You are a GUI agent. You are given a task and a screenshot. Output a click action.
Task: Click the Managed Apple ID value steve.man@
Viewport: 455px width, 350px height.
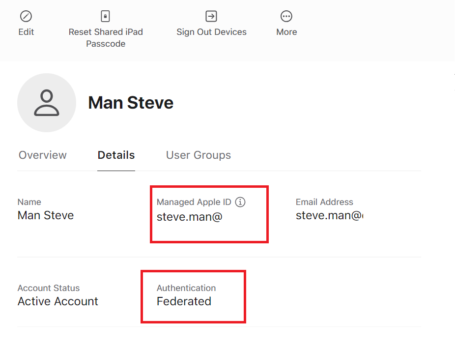[x=190, y=215]
